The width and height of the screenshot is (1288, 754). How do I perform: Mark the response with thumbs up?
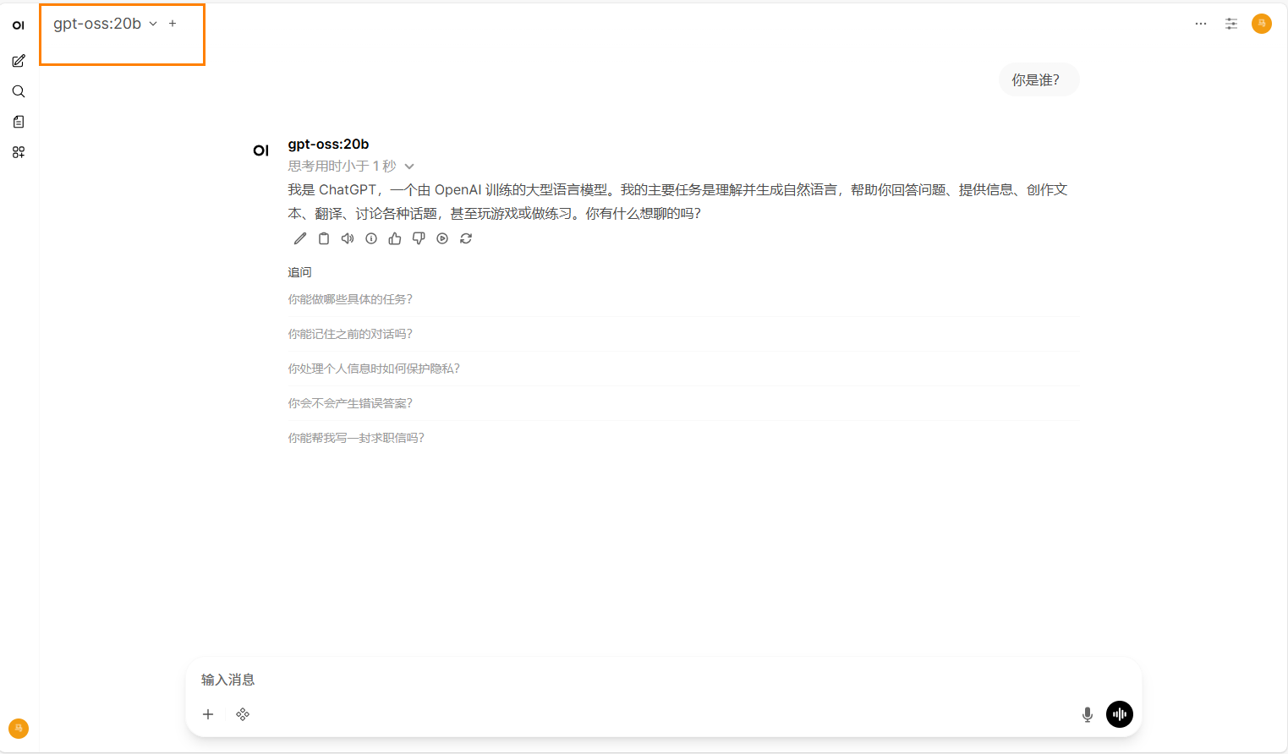point(395,238)
